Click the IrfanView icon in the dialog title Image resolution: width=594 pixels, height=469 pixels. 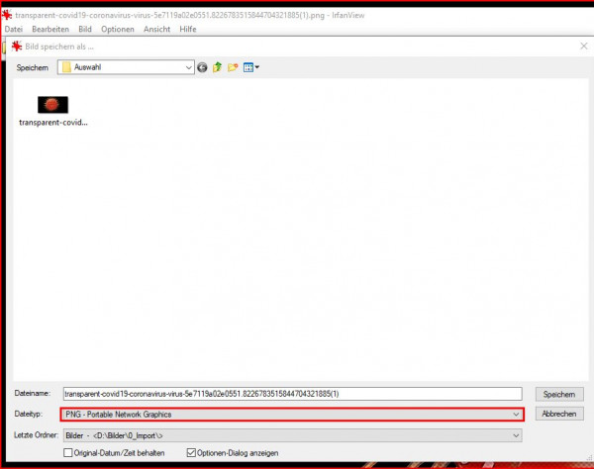pyautogui.click(x=17, y=47)
